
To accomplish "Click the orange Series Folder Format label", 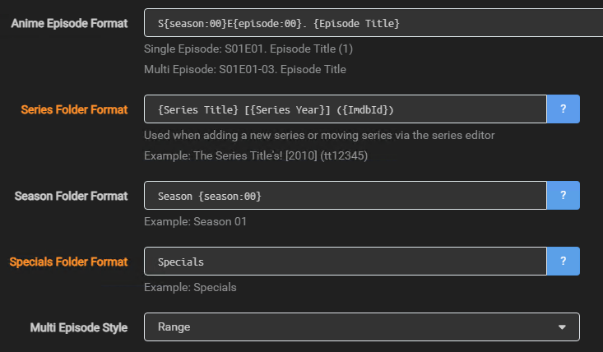I will tap(74, 109).
